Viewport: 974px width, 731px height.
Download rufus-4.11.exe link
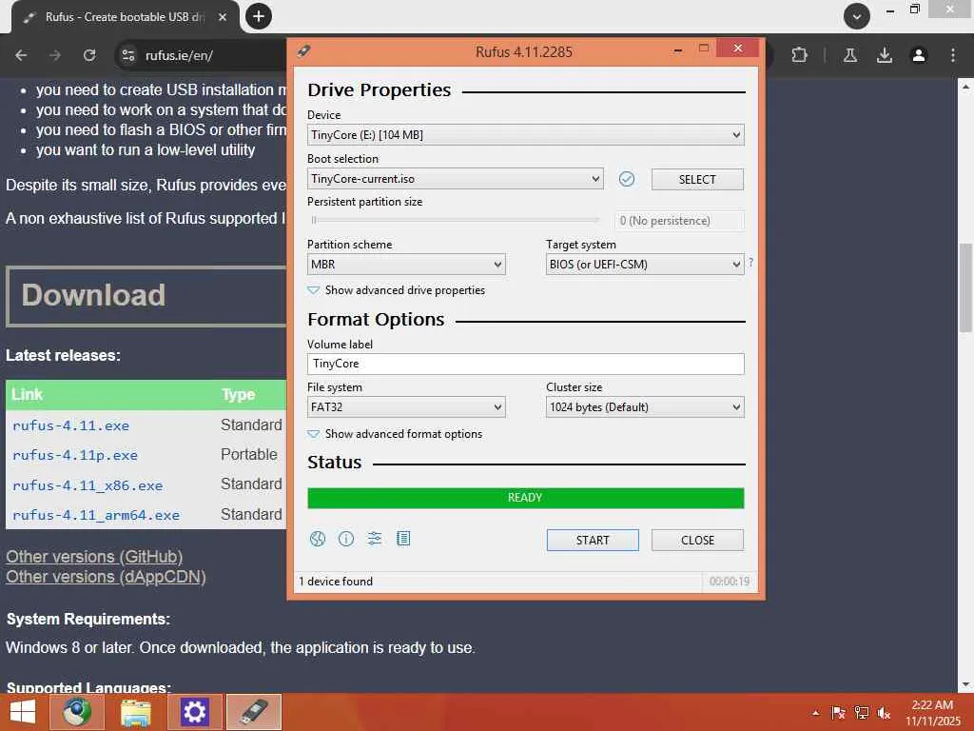[70, 425]
